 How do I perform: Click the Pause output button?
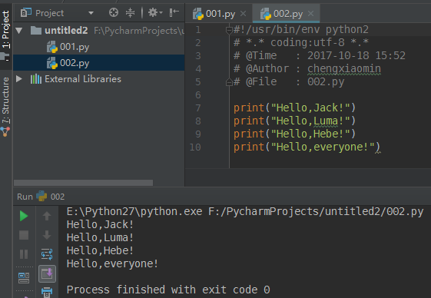coord(24,254)
